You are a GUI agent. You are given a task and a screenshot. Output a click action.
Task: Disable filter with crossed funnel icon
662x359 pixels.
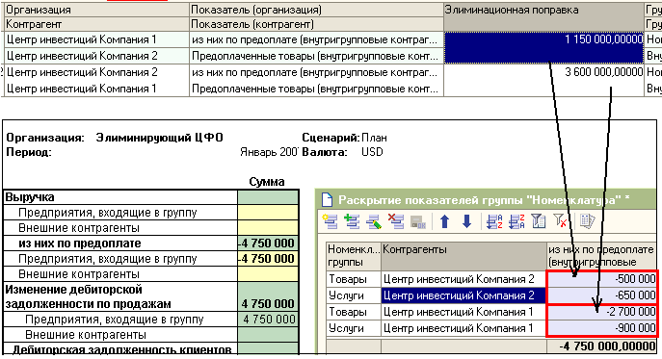pos(560,221)
